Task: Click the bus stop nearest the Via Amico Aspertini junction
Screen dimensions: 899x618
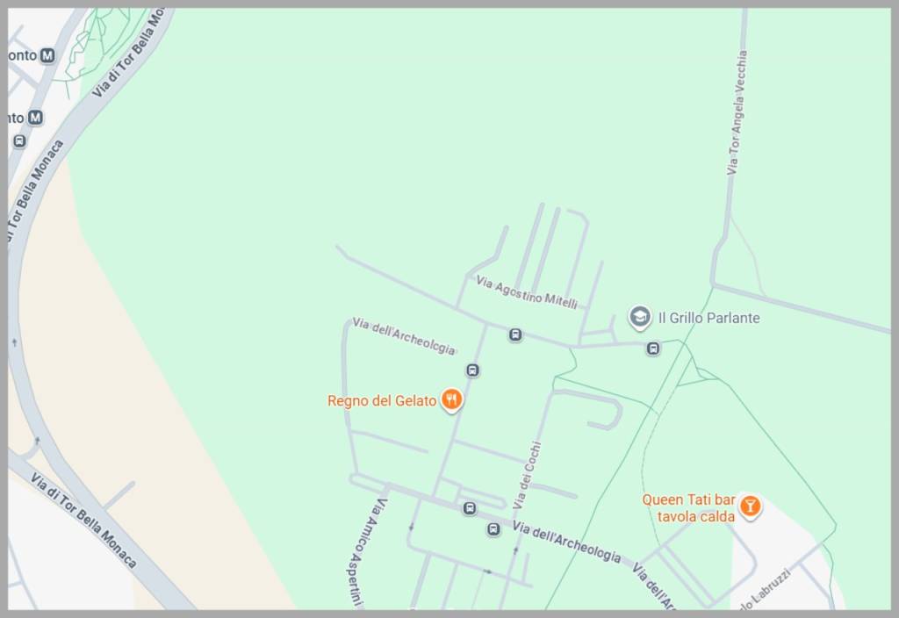Action: [x=470, y=508]
